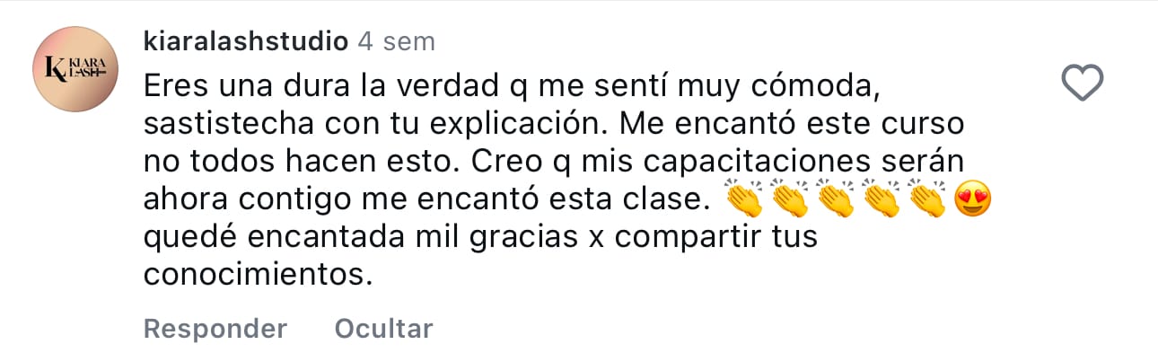This screenshot has height=353, width=1158.
Task: Open the Kiara Lash profile picture
Action: [x=76, y=70]
